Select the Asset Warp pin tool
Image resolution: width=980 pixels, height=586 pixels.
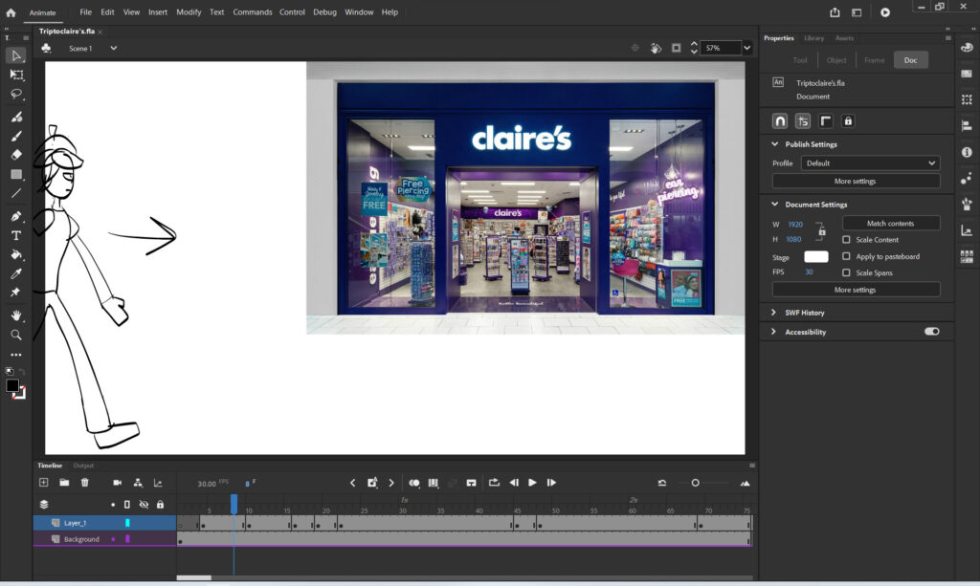coord(16,293)
